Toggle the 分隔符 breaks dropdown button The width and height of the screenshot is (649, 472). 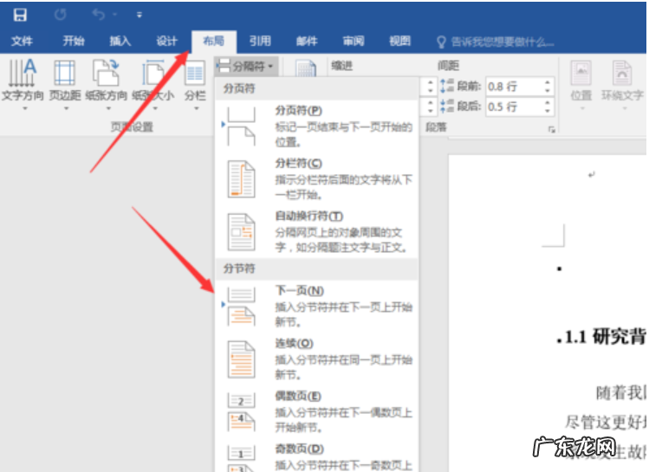246,66
